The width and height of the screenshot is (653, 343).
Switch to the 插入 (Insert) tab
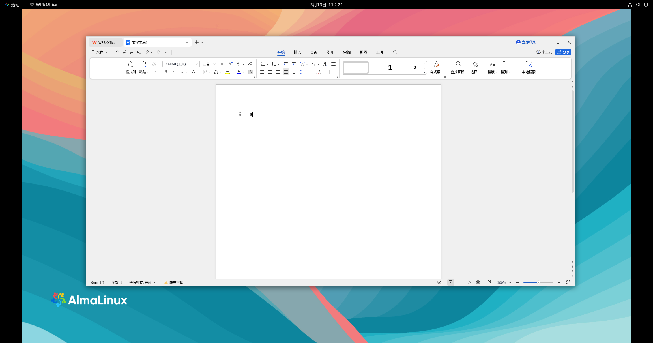(x=297, y=52)
